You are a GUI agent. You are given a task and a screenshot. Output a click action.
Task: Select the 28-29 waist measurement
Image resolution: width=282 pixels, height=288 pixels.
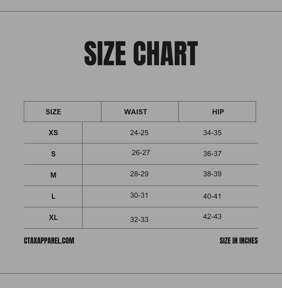click(x=139, y=174)
